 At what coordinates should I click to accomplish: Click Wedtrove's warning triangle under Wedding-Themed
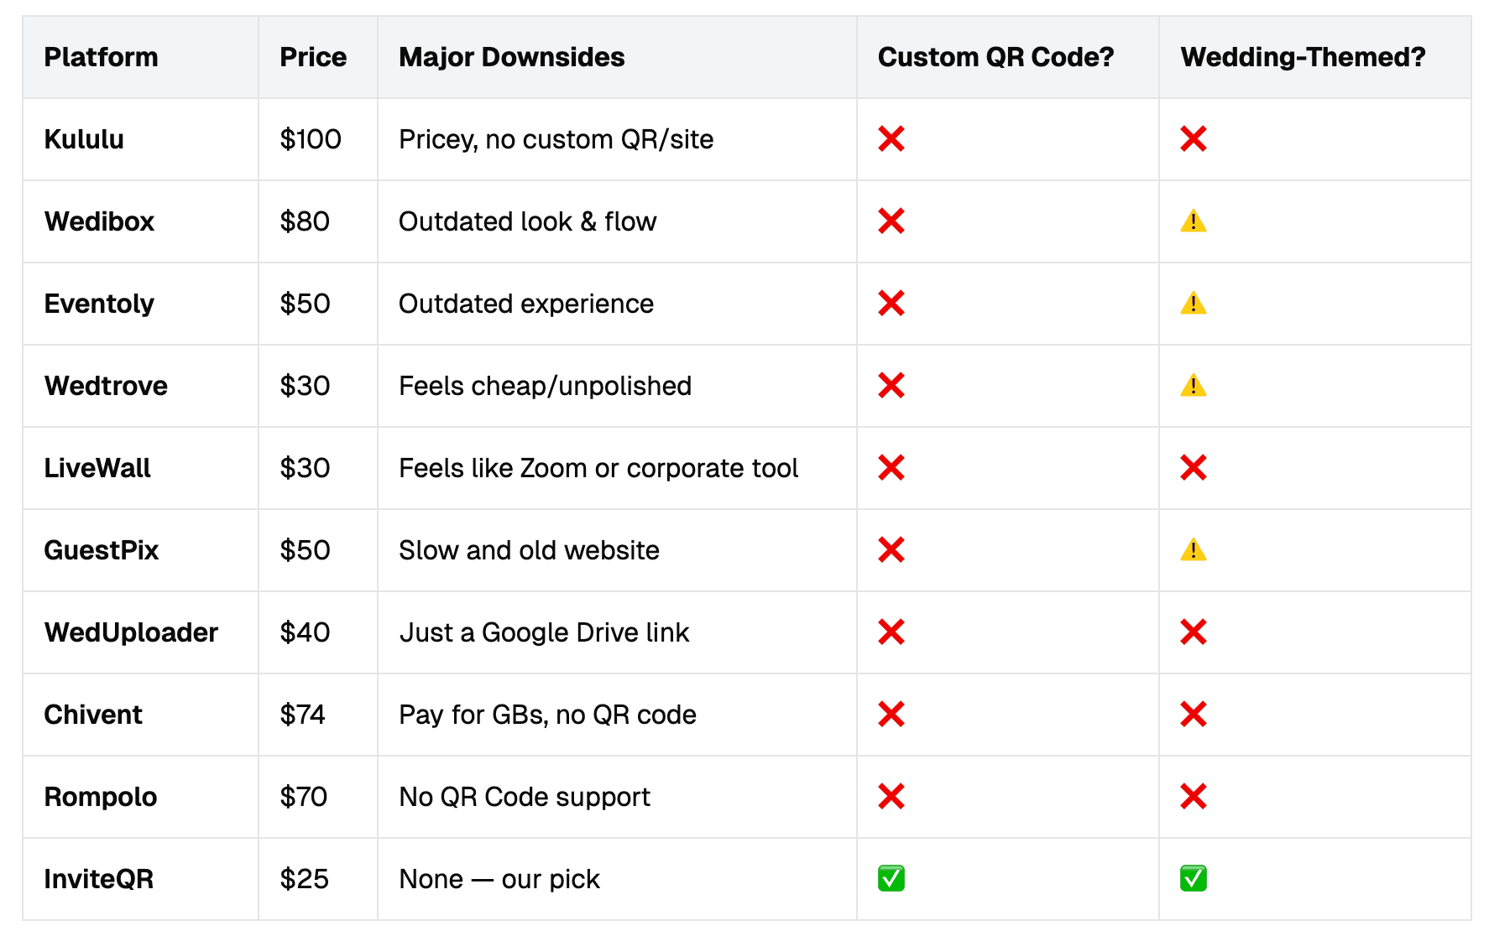coord(1193,386)
